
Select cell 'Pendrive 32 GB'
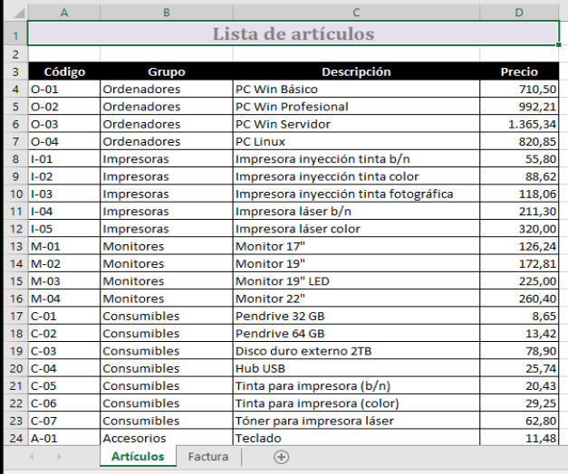[356, 316]
